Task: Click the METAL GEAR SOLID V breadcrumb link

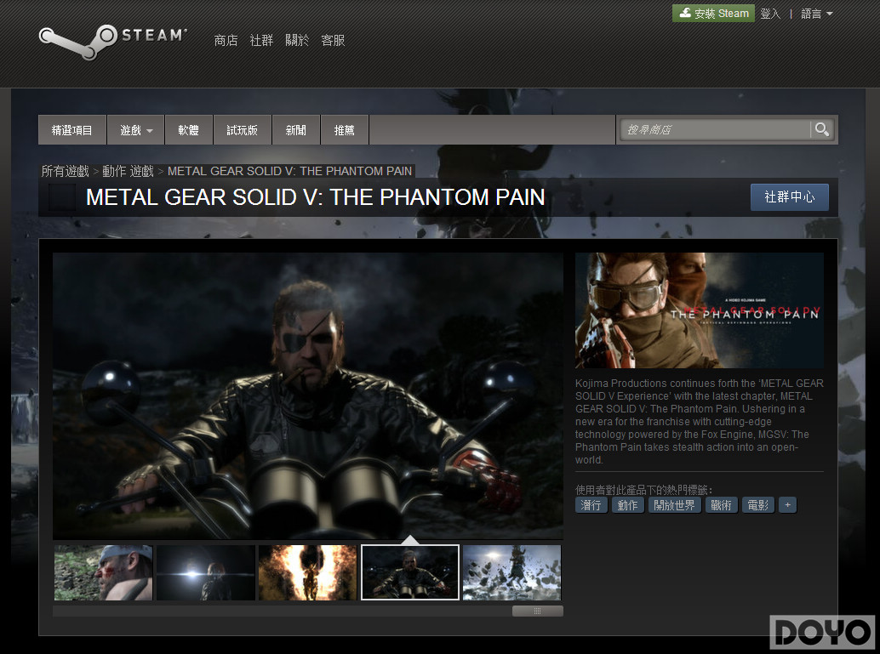Action: point(289,171)
